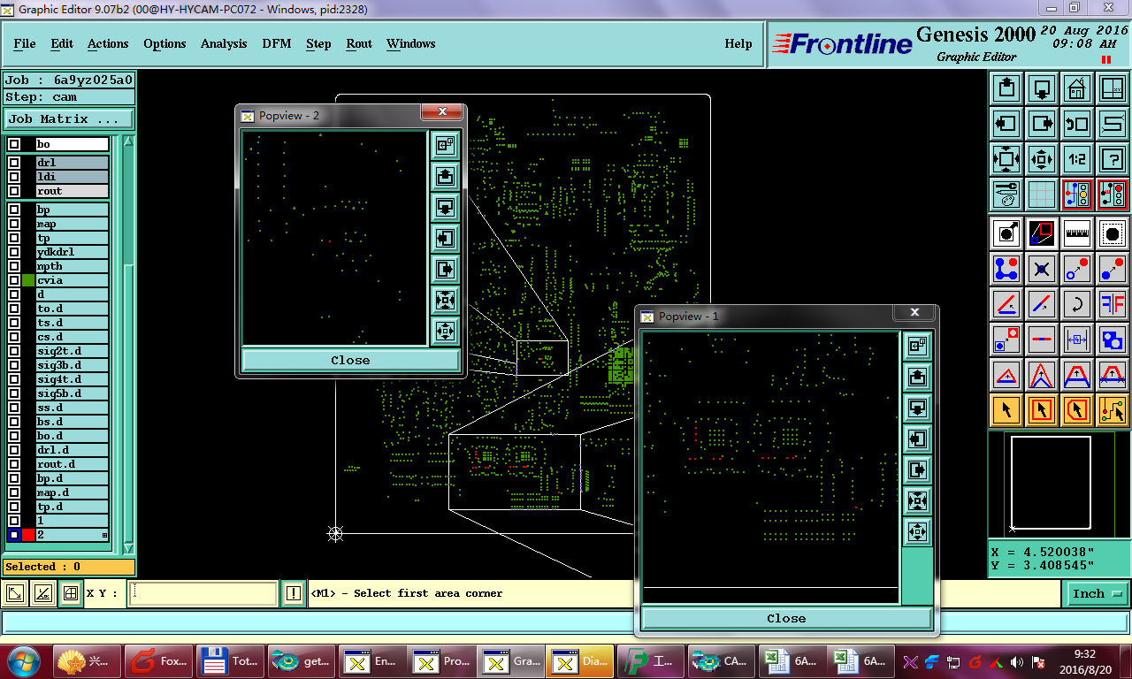Click the red color swatch of layer 2
This screenshot has height=679, width=1132.
(29, 535)
